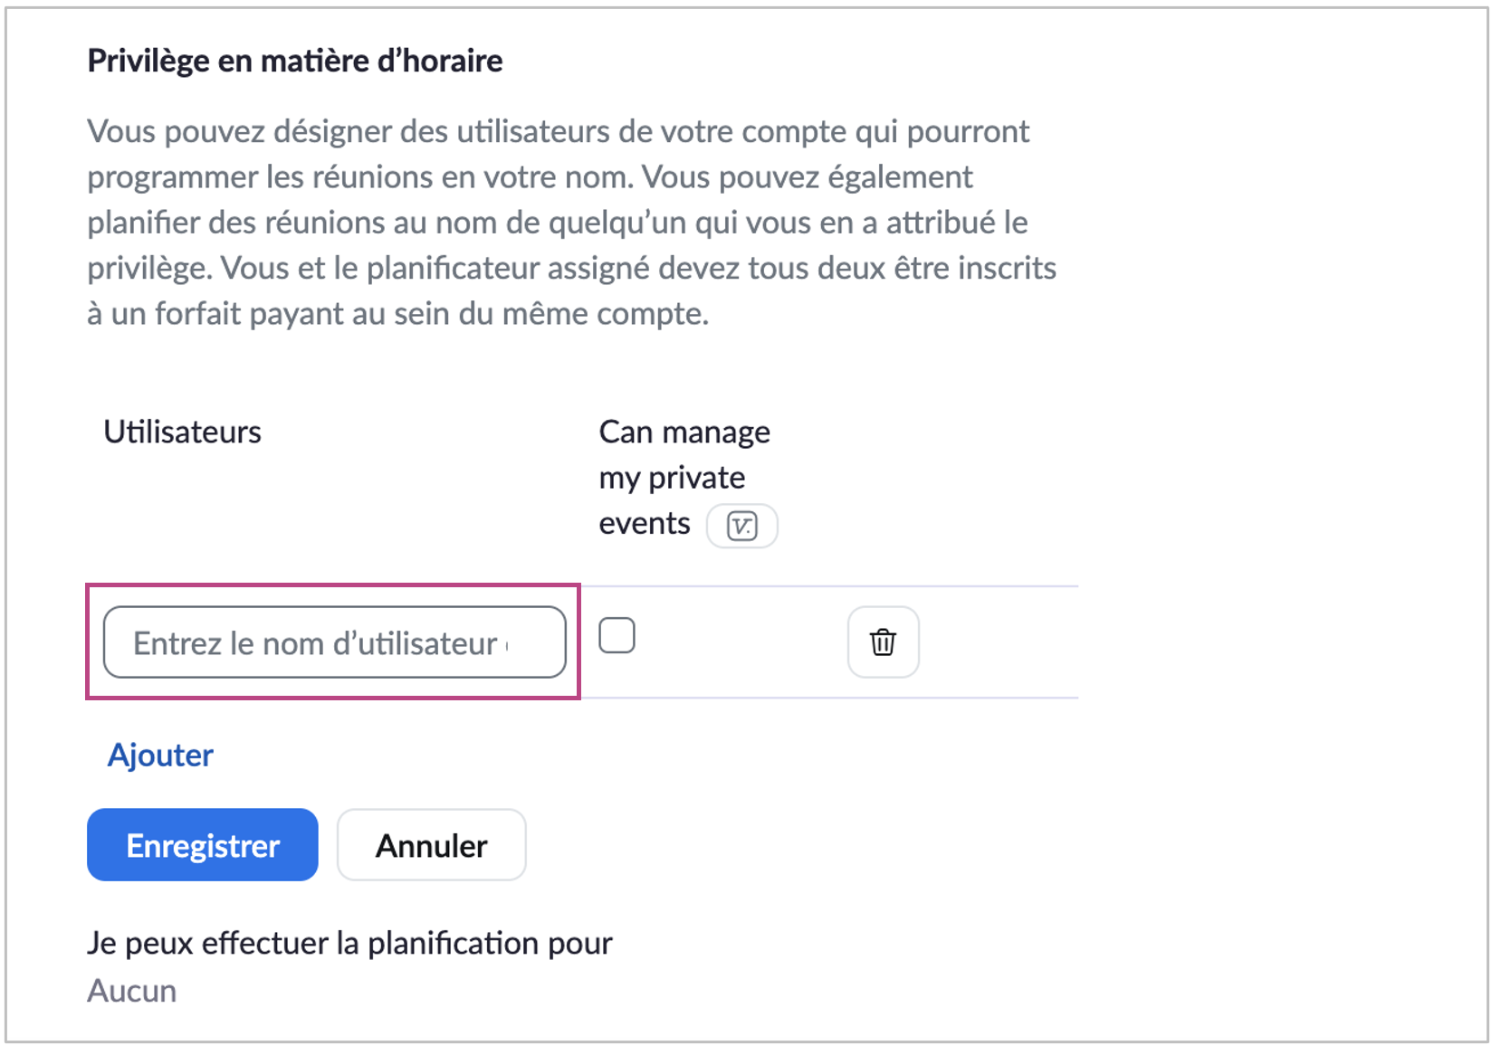The width and height of the screenshot is (1501, 1055).
Task: Select the 'Privilège en matière d'horaire' heading
Action: click(295, 61)
